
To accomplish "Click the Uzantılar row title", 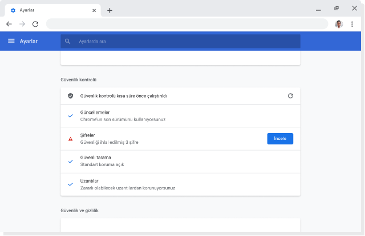I will tap(89, 181).
